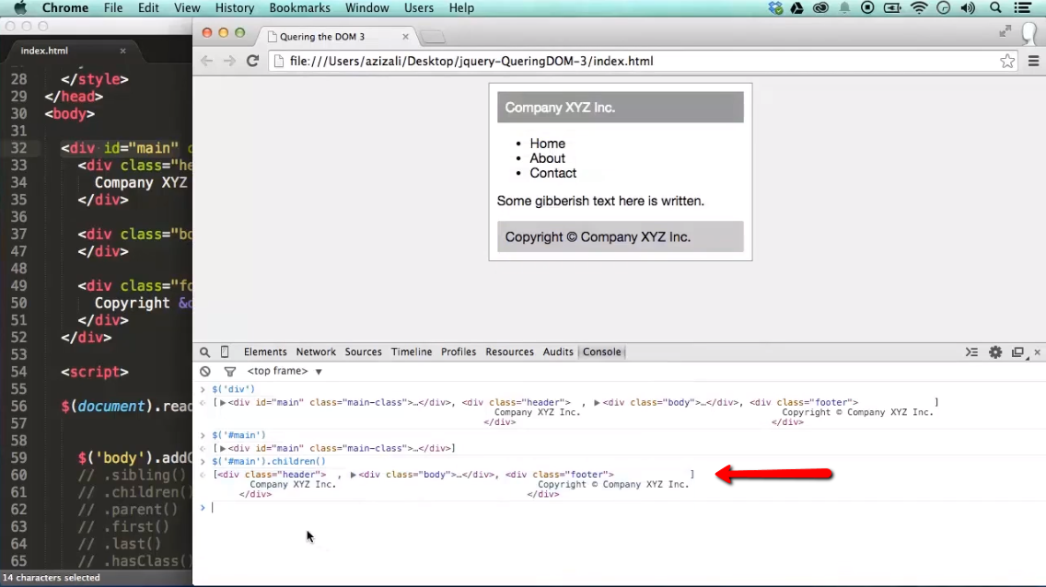This screenshot has width=1046, height=587.
Task: Click the Creative Cloud menu bar icon
Action: point(820,8)
